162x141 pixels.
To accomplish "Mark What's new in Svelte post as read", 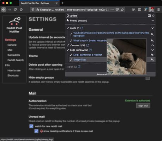I will tap(71, 41).
